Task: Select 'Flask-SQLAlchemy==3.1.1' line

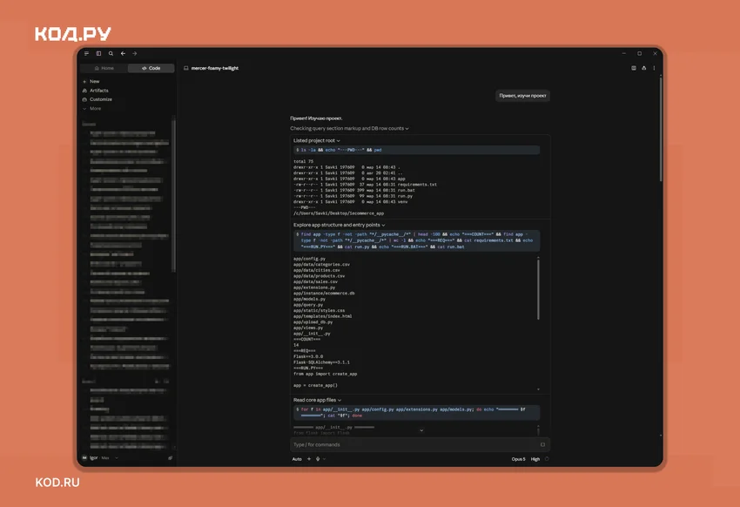Action: click(x=321, y=362)
